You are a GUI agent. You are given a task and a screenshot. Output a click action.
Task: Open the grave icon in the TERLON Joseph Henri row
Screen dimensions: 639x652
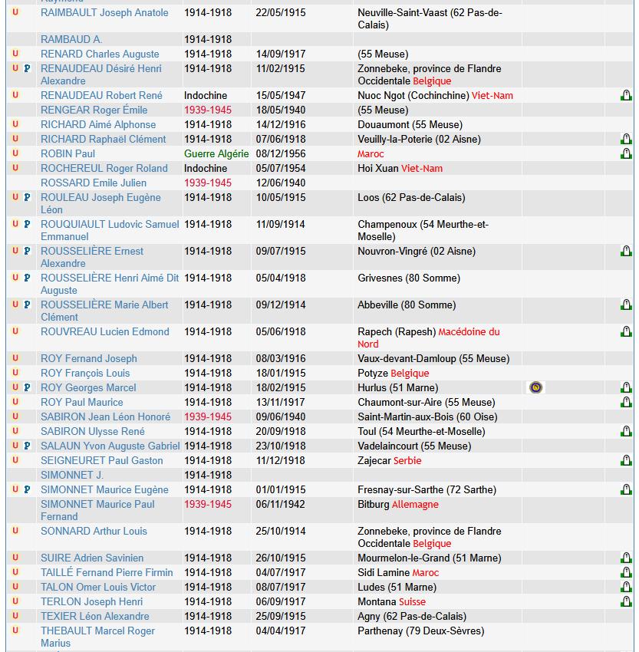(626, 602)
